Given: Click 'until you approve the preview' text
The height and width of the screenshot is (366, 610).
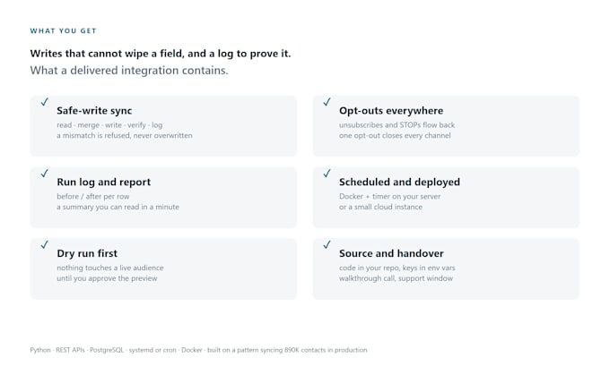Looking at the screenshot, I should tap(107, 278).
